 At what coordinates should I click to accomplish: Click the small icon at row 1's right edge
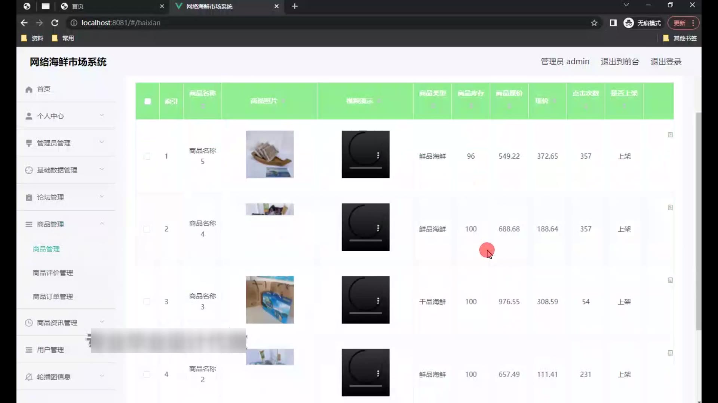[x=670, y=135]
